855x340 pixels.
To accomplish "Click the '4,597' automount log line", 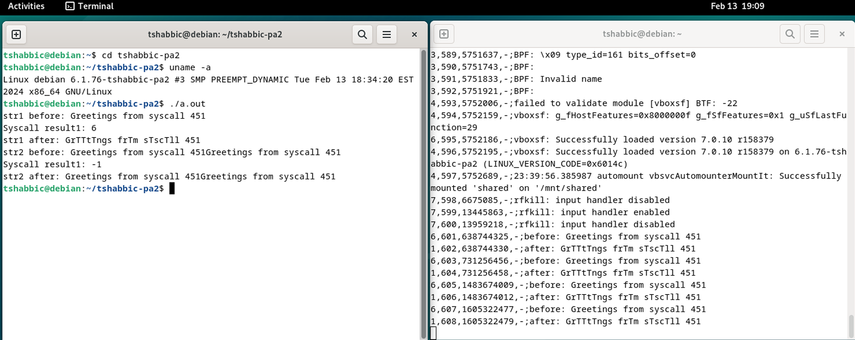I will coord(636,176).
